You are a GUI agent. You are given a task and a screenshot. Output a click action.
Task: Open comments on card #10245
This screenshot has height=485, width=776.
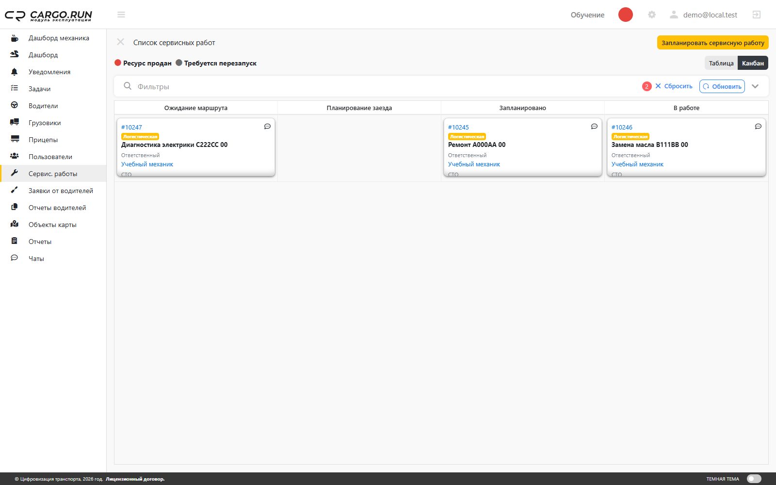[x=594, y=127]
